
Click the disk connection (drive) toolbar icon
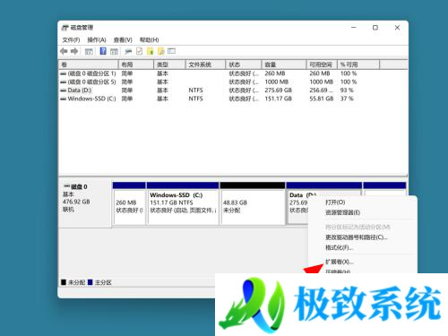[x=128, y=51]
